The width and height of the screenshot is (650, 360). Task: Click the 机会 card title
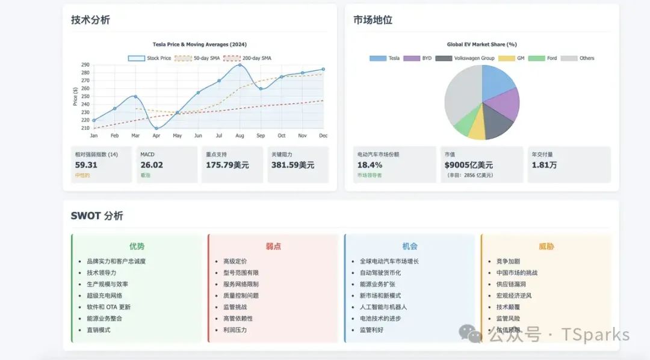tap(410, 246)
